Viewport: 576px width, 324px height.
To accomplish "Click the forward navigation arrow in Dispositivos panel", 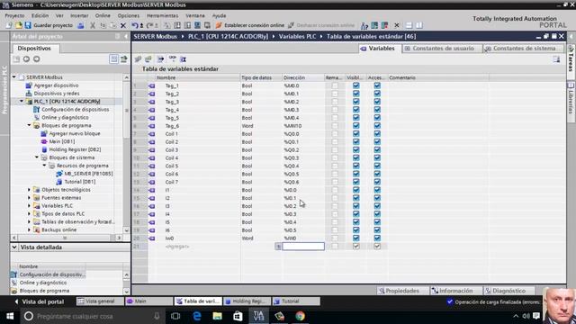I will point(36,58).
